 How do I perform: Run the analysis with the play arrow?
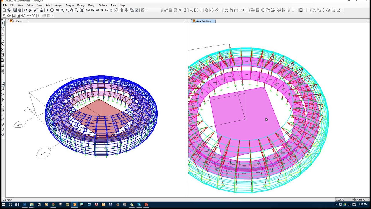tap(47, 10)
